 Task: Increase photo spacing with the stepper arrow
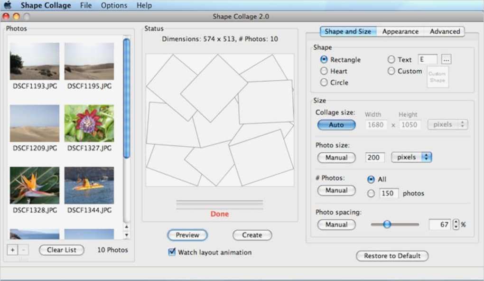click(x=456, y=222)
